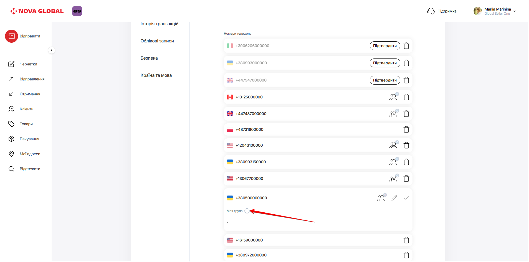The height and width of the screenshot is (262, 529).
Task: Open group icon for +13125000000
Action: tap(393, 97)
